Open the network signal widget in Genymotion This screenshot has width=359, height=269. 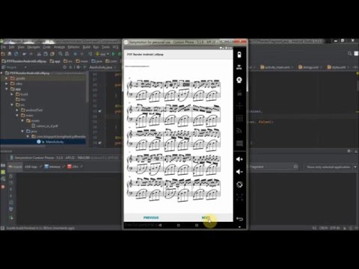pyautogui.click(x=239, y=131)
